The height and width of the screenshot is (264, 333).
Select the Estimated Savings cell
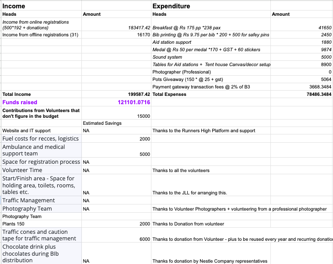click(102, 123)
